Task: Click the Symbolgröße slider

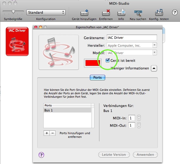Action: [x=13, y=12]
